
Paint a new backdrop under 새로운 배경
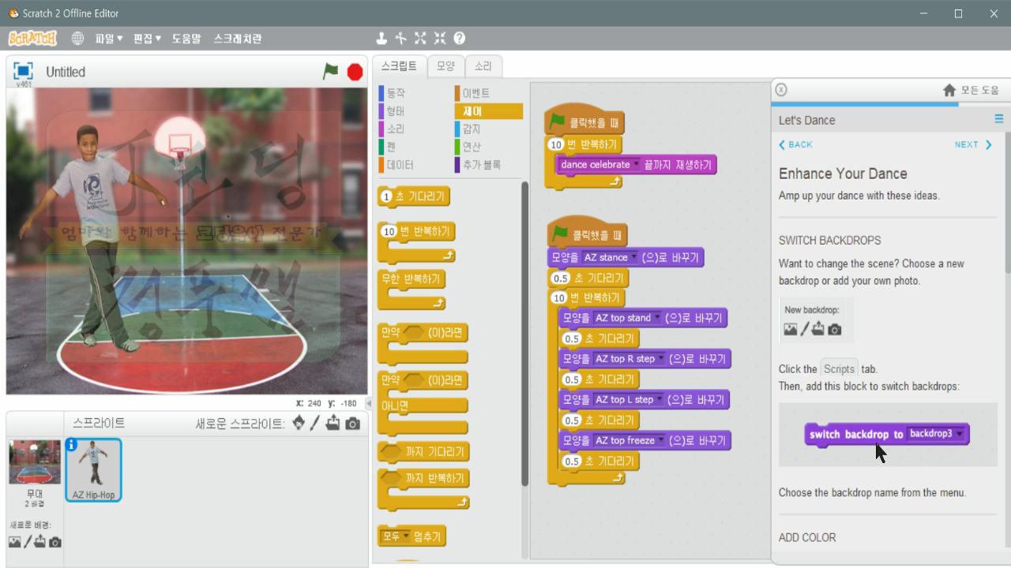click(28, 542)
